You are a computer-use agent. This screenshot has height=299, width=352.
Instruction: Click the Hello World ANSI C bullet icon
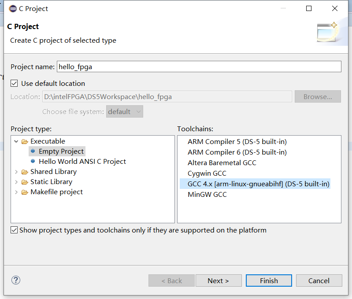(33, 161)
